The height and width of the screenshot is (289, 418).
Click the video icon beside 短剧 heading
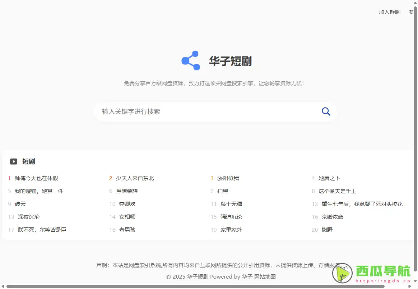click(13, 161)
